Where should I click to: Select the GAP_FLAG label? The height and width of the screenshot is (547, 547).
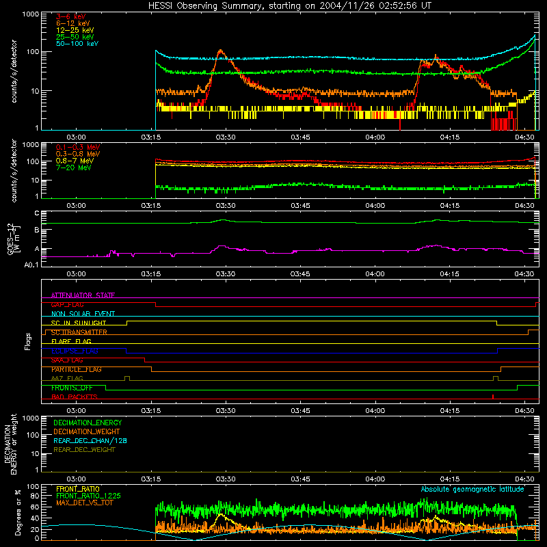click(67, 304)
